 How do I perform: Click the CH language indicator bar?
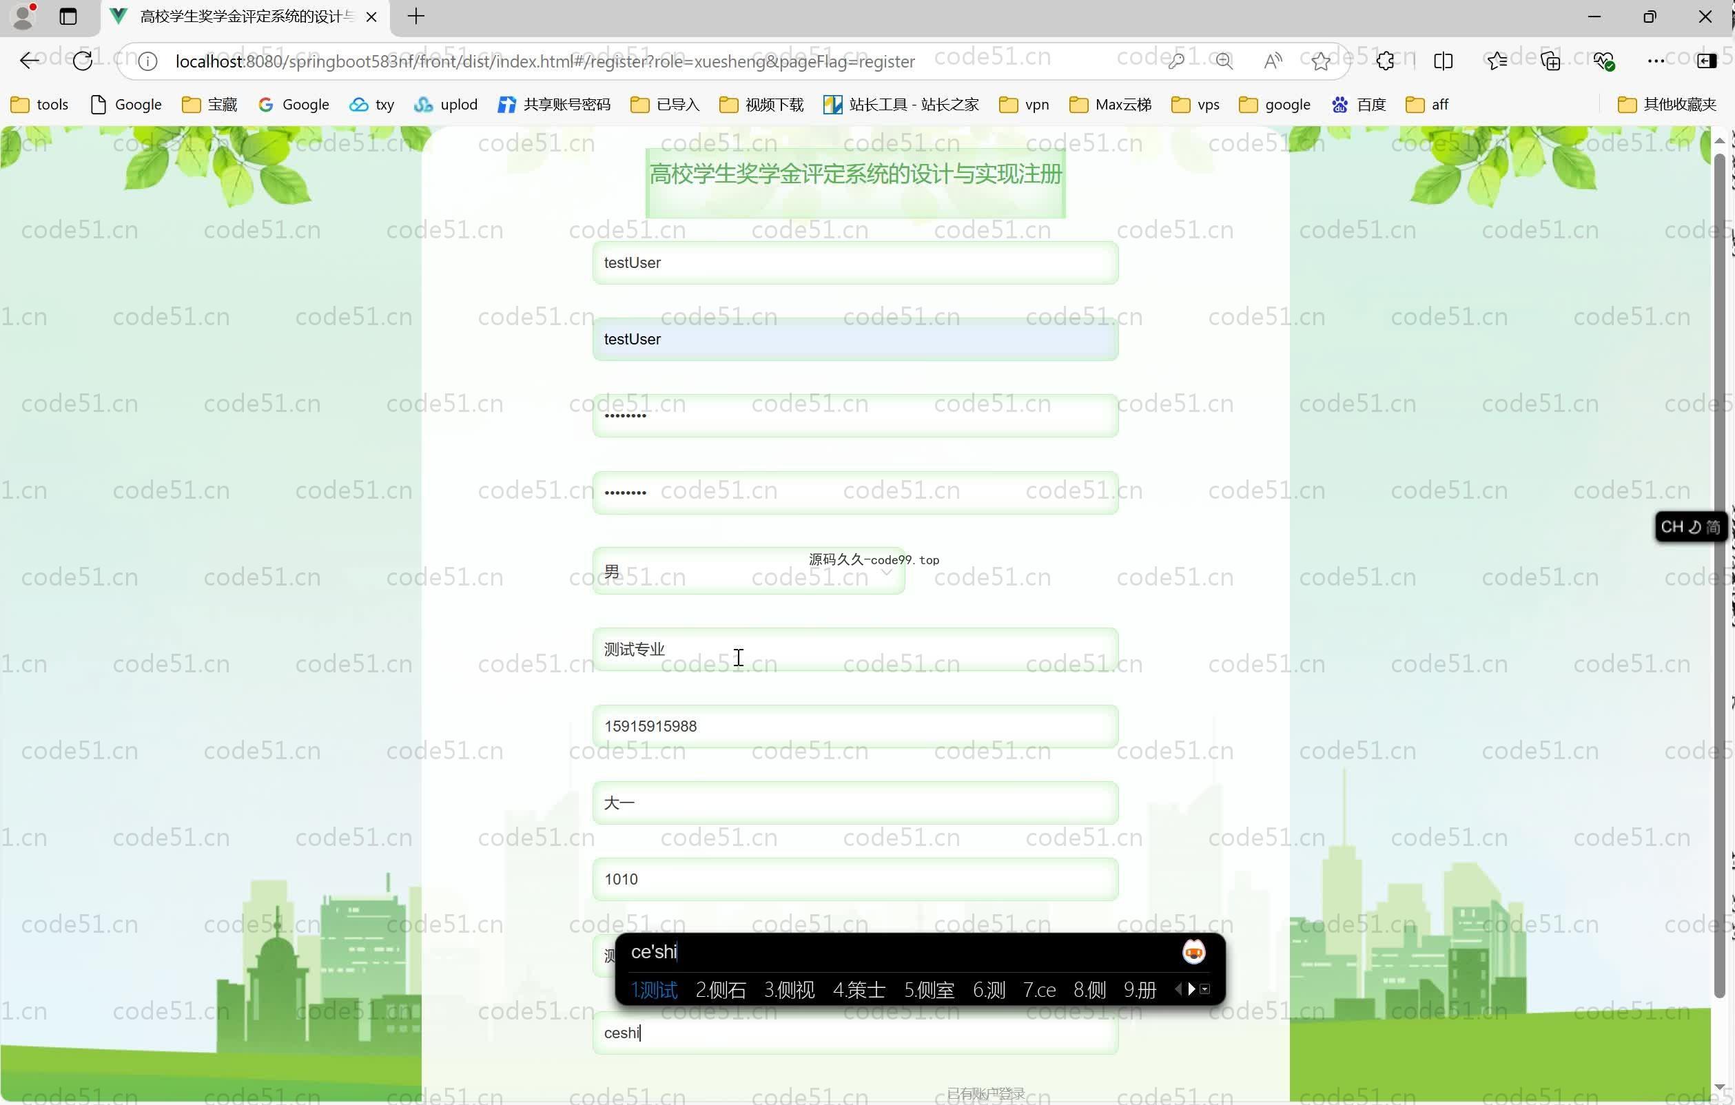(x=1690, y=526)
